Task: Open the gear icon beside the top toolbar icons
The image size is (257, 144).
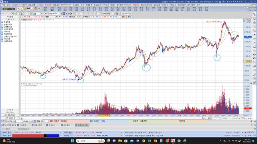Action: [39, 8]
